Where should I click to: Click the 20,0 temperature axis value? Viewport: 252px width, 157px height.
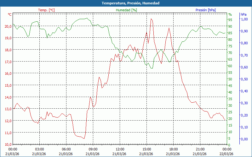[x=8, y=26]
